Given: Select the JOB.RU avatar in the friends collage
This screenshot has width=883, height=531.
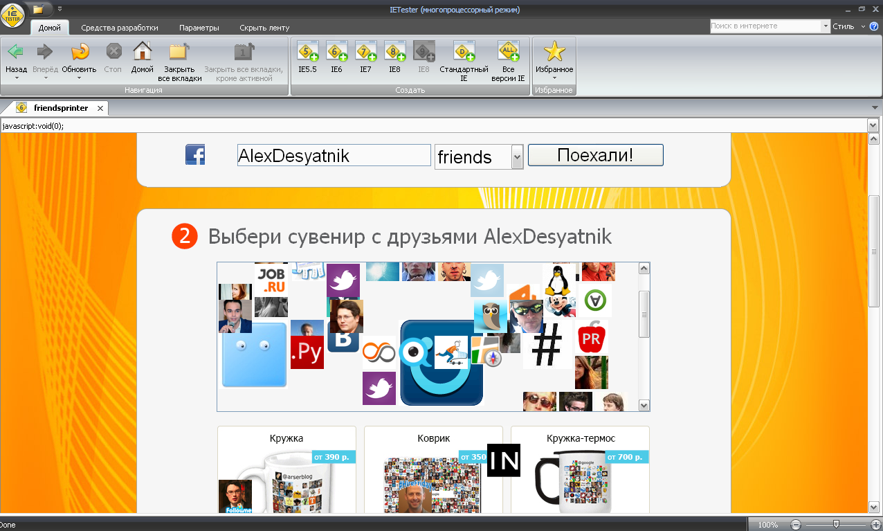Looking at the screenshot, I should tap(271, 280).
